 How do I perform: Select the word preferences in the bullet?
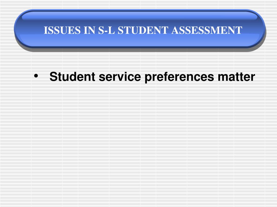click(179, 77)
